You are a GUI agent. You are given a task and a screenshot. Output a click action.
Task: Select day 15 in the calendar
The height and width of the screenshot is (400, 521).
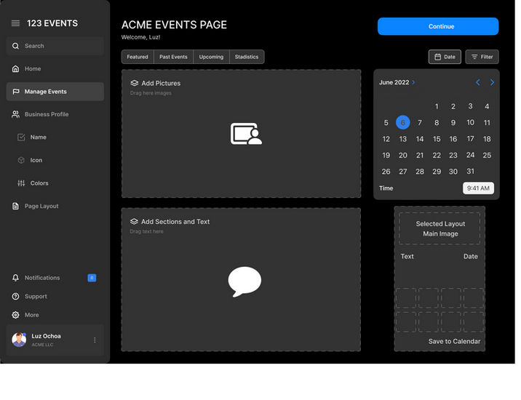pos(437,139)
